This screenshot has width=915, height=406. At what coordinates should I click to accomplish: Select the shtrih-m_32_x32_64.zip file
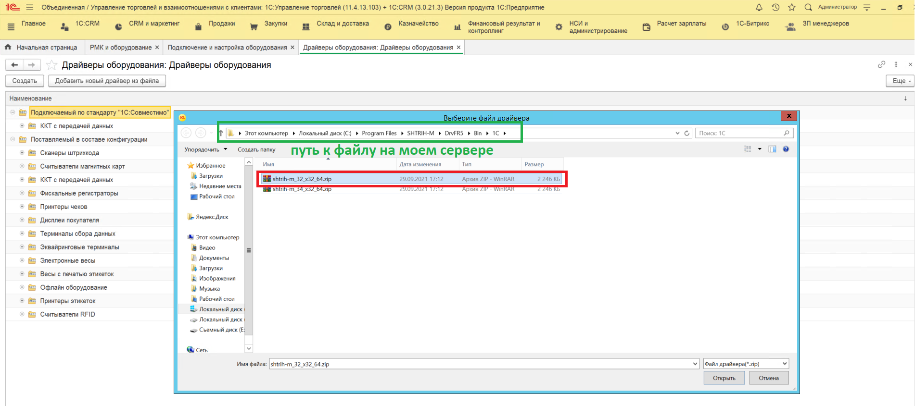click(x=302, y=179)
